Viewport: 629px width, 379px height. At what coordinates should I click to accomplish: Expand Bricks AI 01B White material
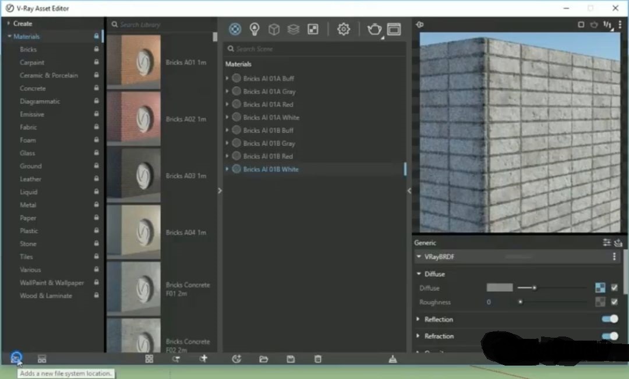click(x=227, y=169)
